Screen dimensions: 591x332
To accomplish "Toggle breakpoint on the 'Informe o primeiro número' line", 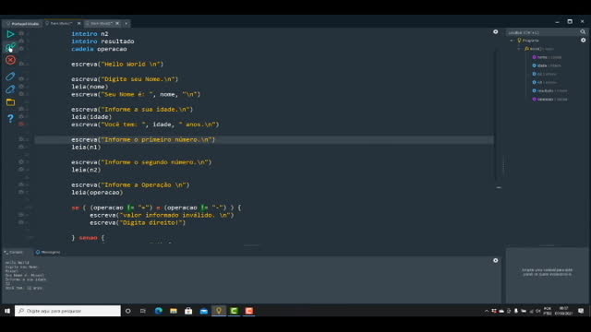I will coord(21,139).
